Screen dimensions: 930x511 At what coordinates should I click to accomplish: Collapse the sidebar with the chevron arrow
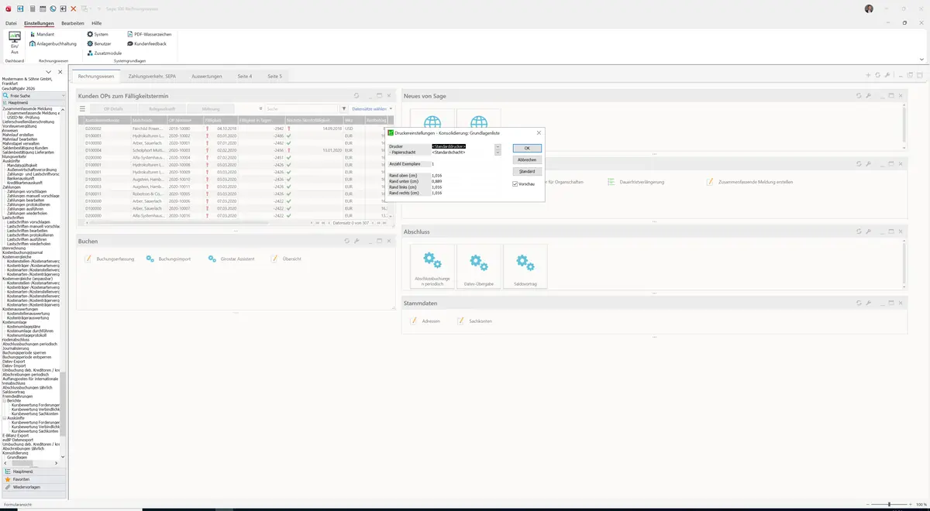click(49, 72)
